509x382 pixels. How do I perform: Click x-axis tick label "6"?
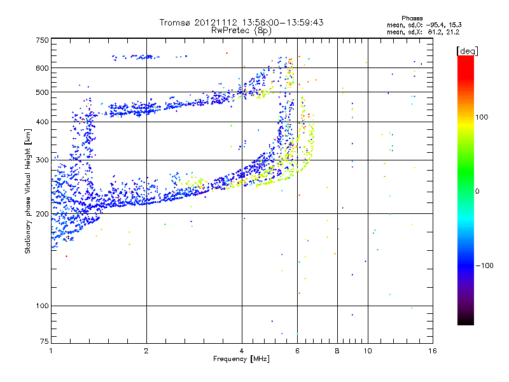tap(297, 351)
